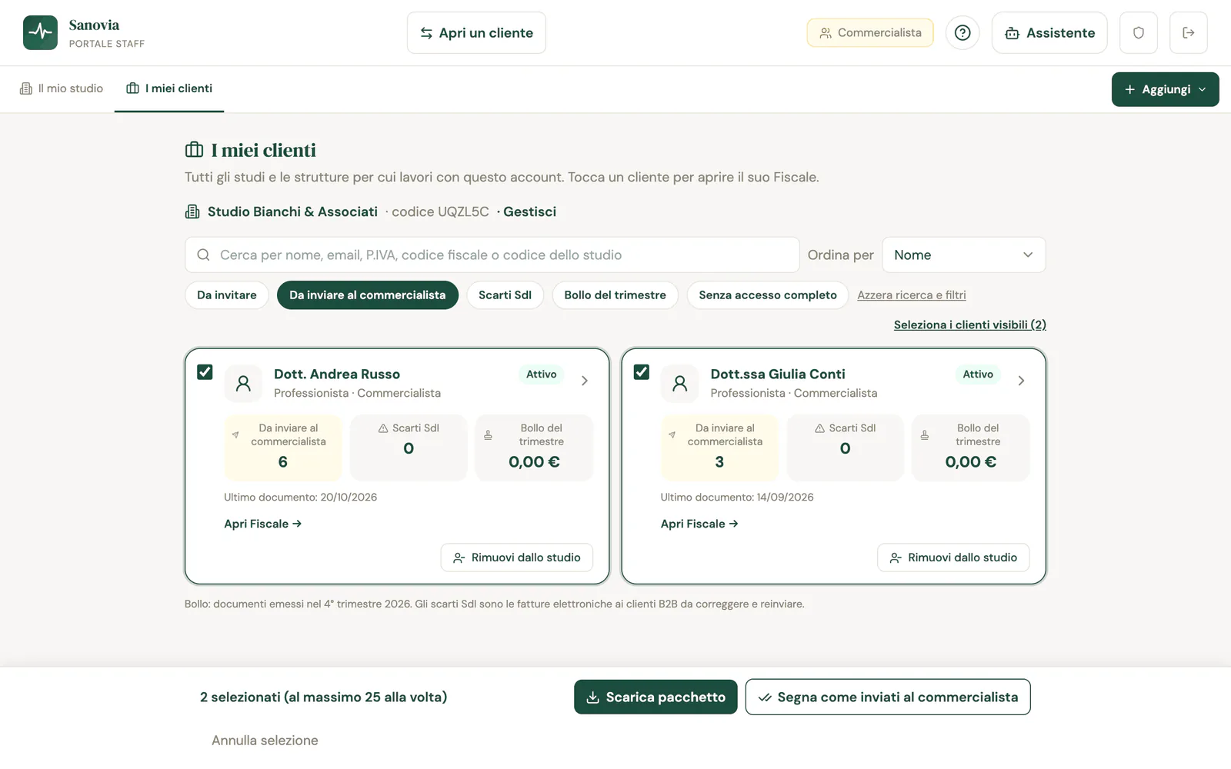
Task: Click the briefcase icon beside I miei clienti heading
Action: [x=195, y=150]
